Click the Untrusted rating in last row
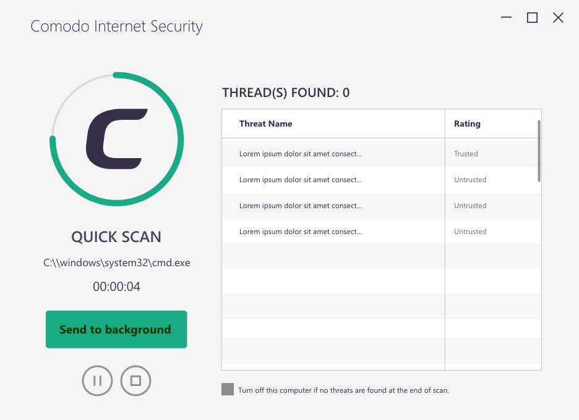The width and height of the screenshot is (579, 420). [x=470, y=232]
